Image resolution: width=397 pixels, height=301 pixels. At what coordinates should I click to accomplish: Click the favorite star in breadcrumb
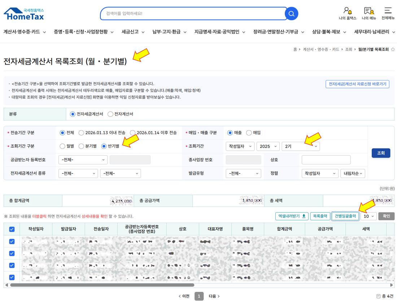click(393, 49)
